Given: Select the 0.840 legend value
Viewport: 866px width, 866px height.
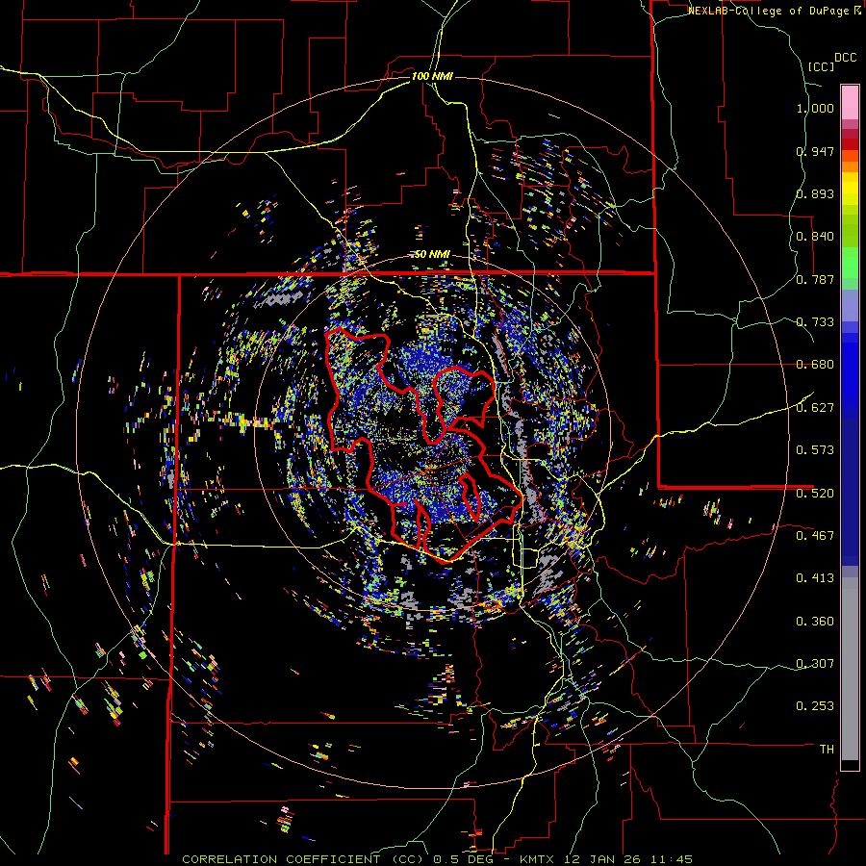Looking at the screenshot, I should [x=815, y=237].
